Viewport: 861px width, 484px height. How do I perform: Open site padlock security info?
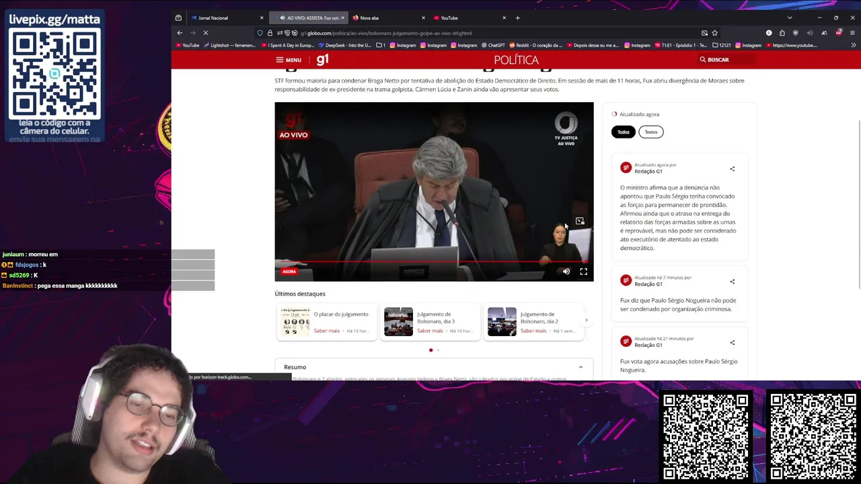pyautogui.click(x=270, y=33)
